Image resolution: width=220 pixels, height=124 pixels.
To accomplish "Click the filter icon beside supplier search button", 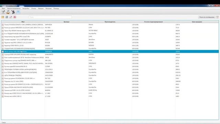I will [217, 17].
